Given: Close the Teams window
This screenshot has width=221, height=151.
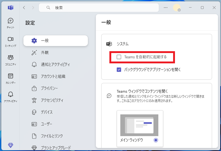Looking at the screenshot, I should click(214, 8).
